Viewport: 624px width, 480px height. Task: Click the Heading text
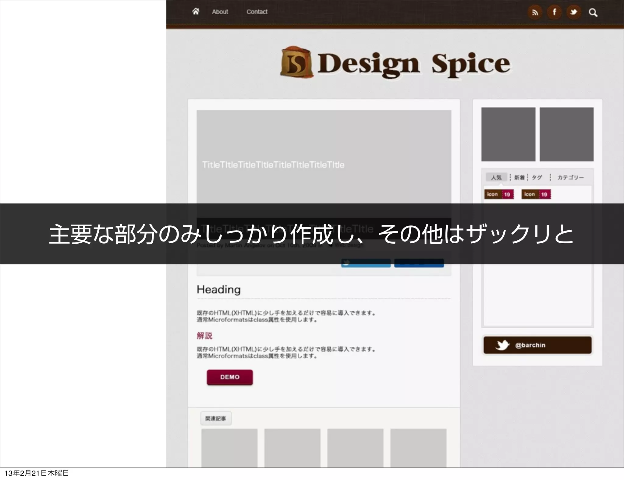click(x=218, y=290)
